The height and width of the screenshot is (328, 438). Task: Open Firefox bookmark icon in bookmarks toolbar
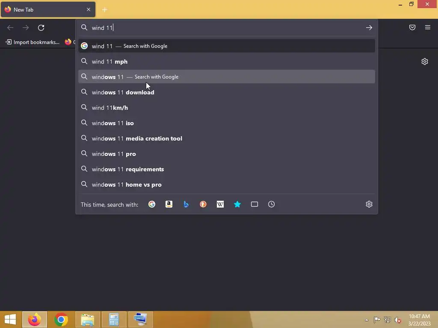[x=68, y=42]
